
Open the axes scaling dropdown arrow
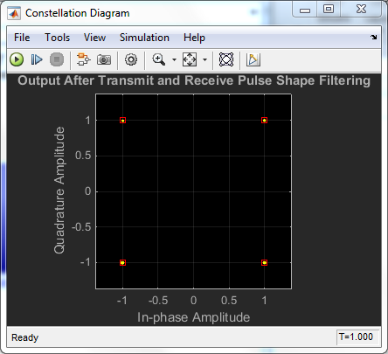pos(204,59)
